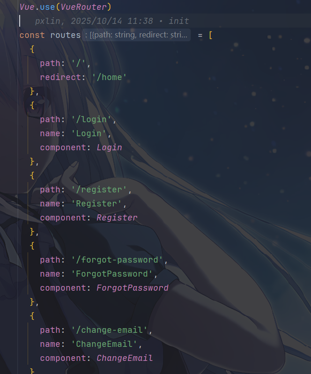The width and height of the screenshot is (311, 374).
Task: Click the opening square bracket of routes
Action: click(x=210, y=35)
